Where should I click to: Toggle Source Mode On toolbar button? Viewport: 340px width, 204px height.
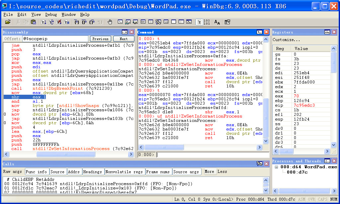[199, 22]
